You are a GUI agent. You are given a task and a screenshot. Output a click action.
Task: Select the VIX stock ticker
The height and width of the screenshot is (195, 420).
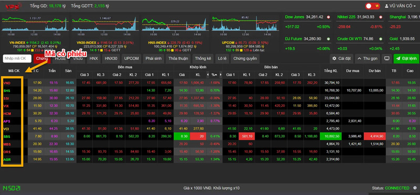pos(6,106)
